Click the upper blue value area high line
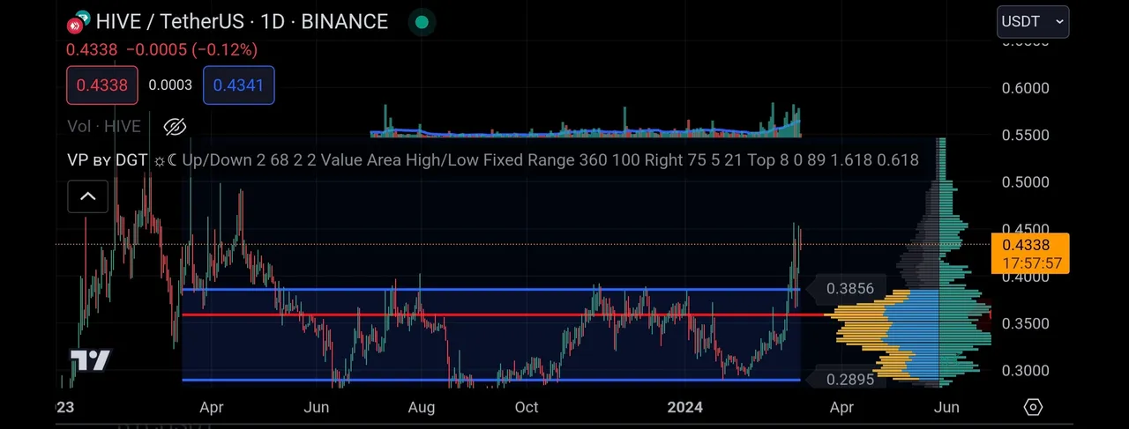The width and height of the screenshot is (1129, 429). [x=490, y=289]
